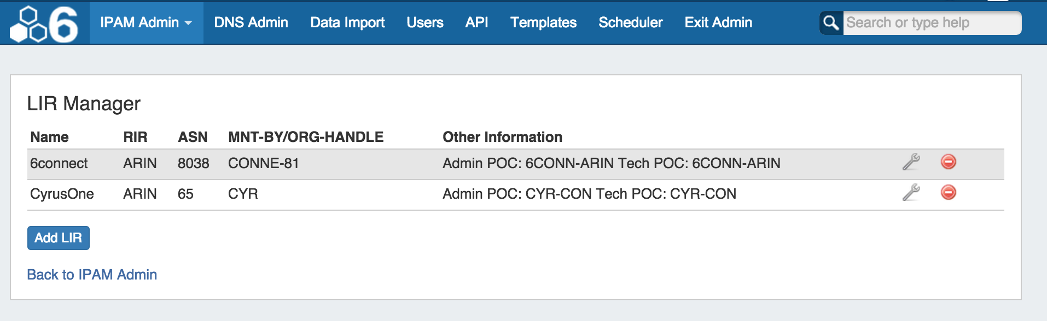Click the magnifying glass search icon
The height and width of the screenshot is (321, 1047).
(831, 23)
